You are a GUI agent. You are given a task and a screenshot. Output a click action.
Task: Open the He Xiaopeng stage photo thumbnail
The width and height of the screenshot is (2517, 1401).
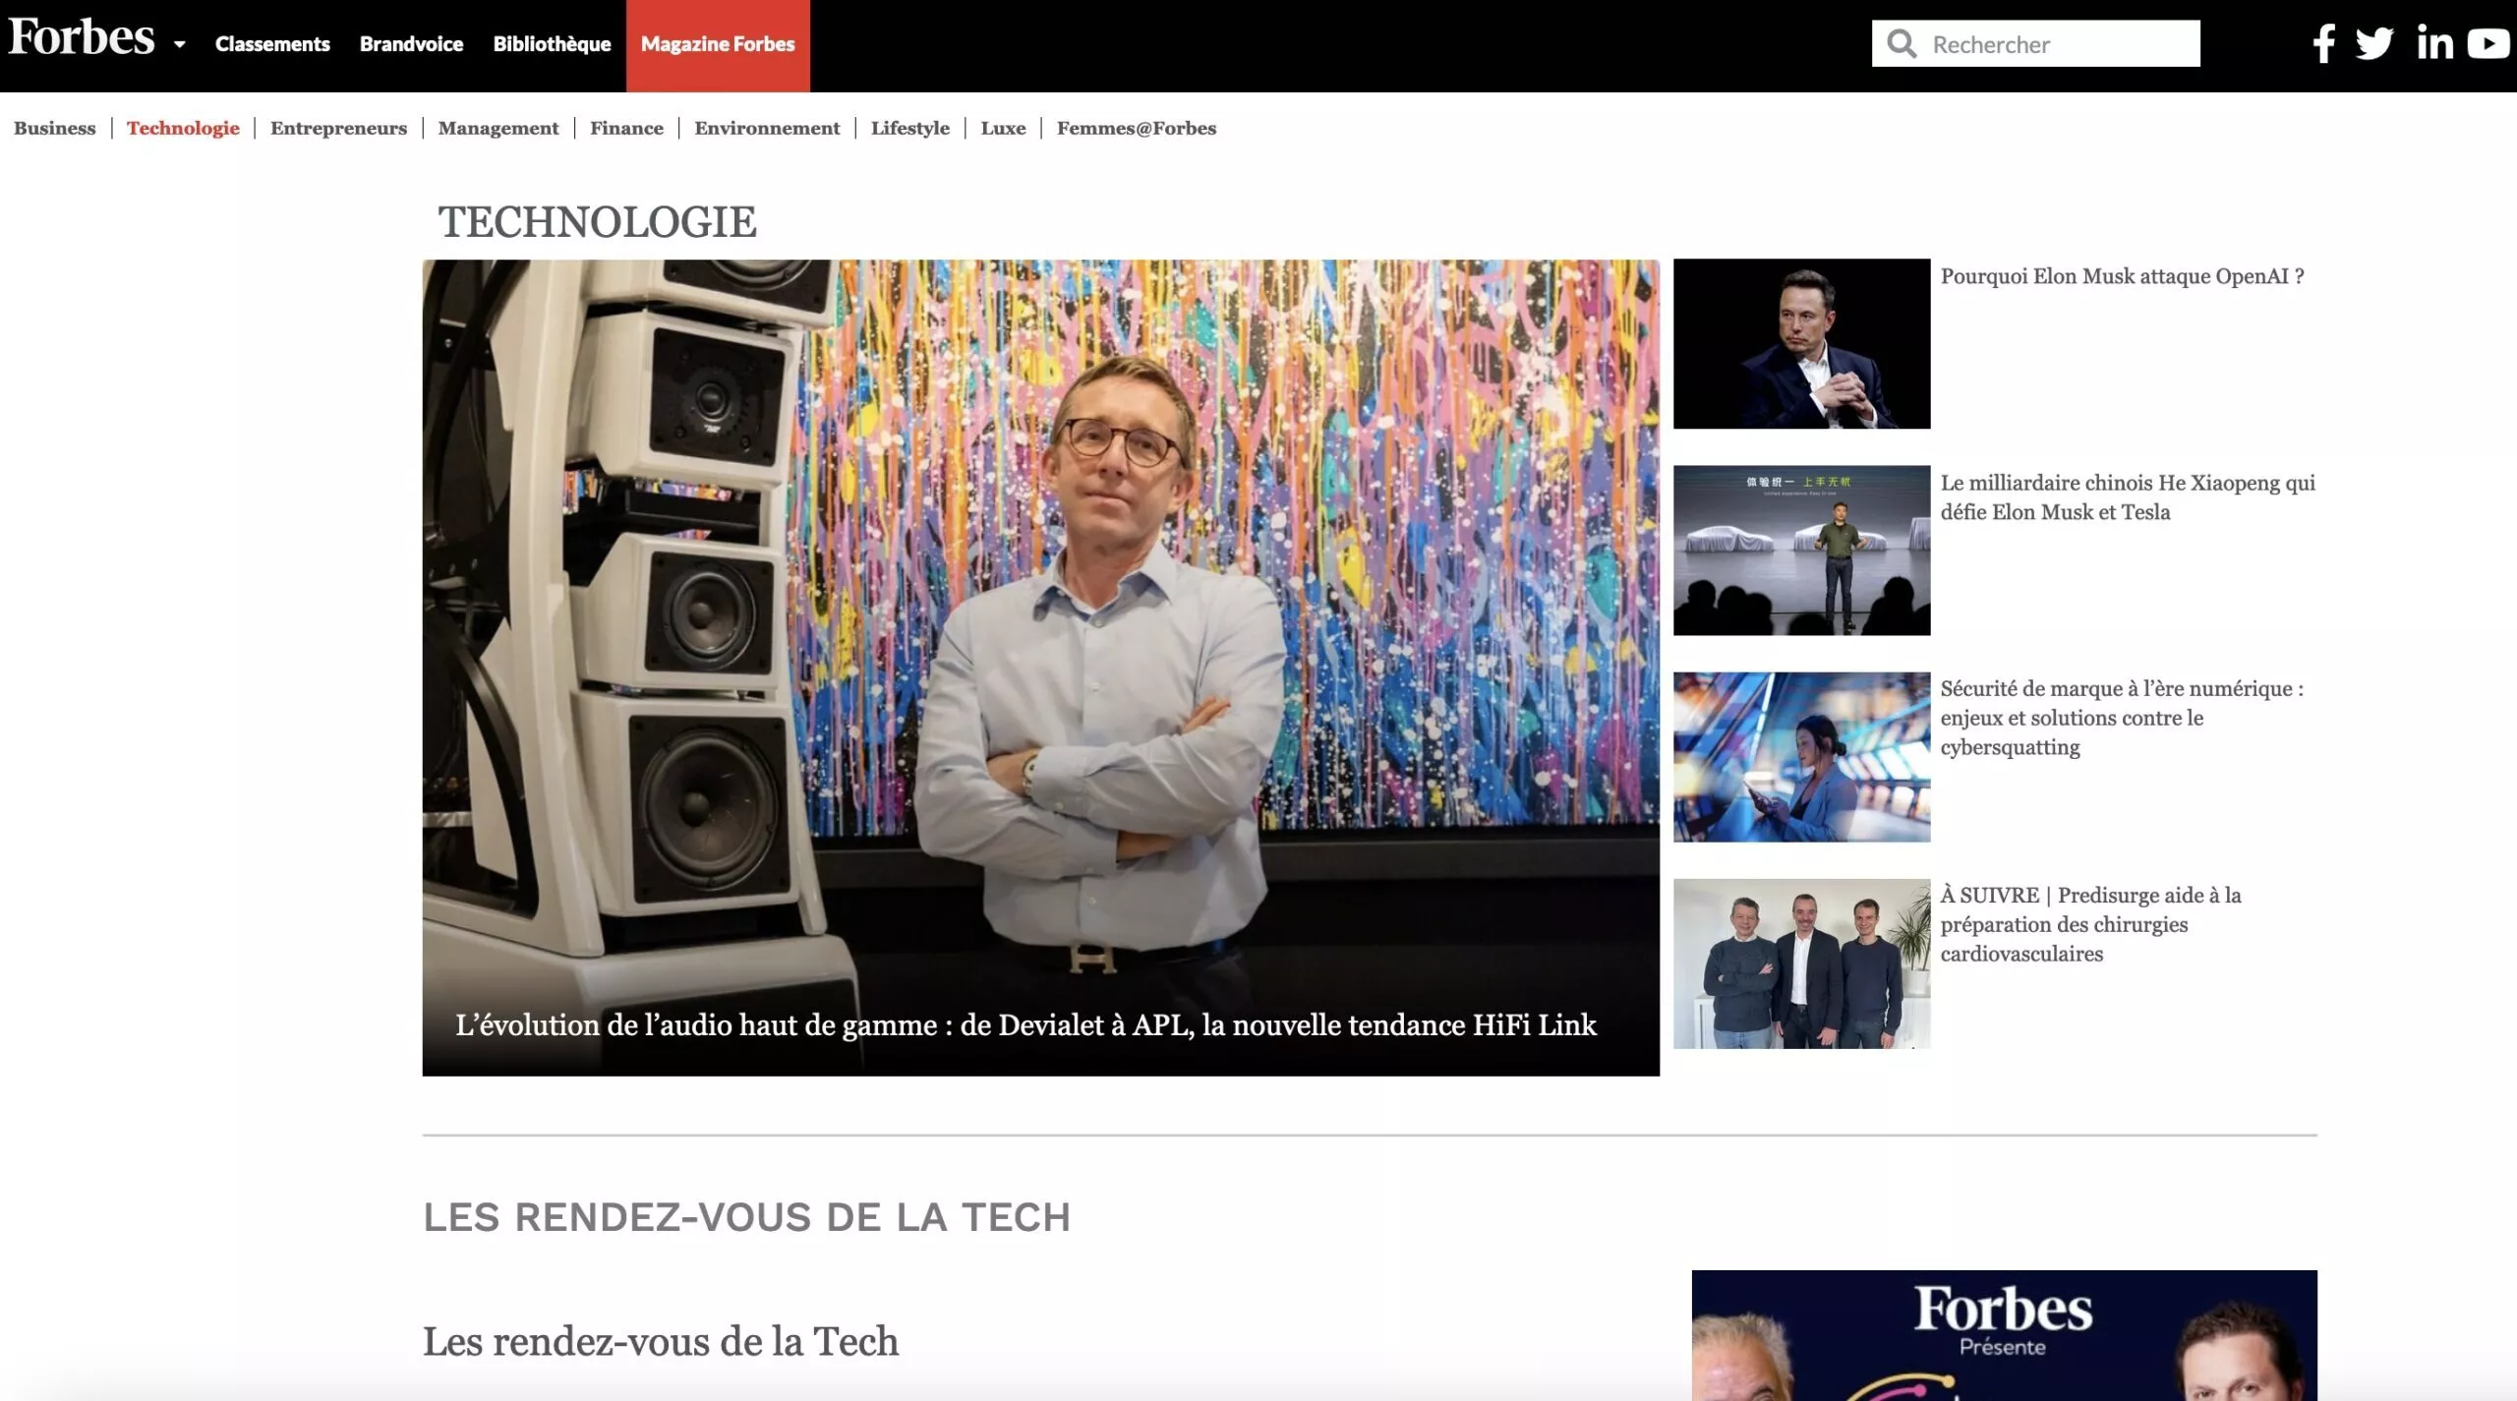point(1801,550)
